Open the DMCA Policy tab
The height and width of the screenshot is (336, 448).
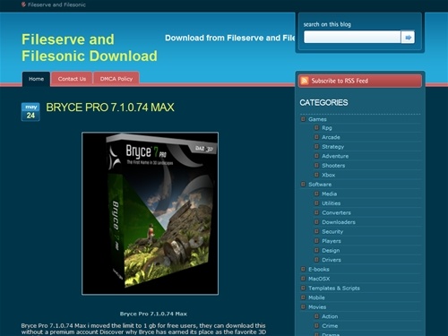tap(116, 79)
